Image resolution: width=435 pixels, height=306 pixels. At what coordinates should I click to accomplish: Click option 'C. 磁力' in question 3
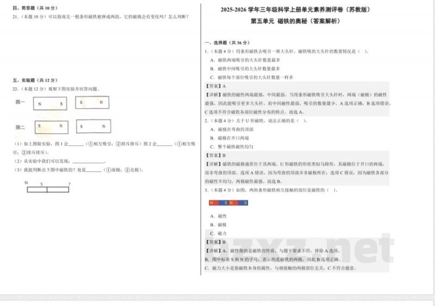pos(219,233)
